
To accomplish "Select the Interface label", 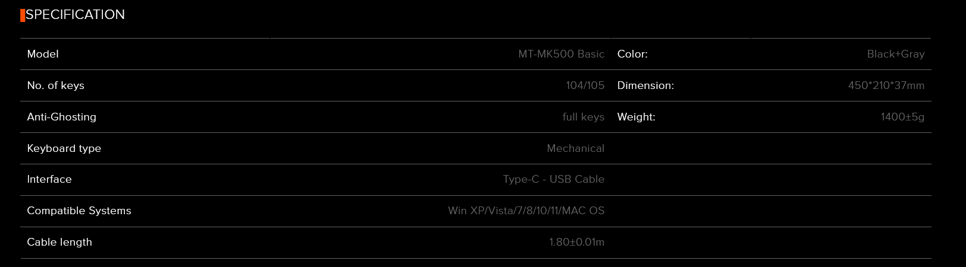I will [49, 179].
